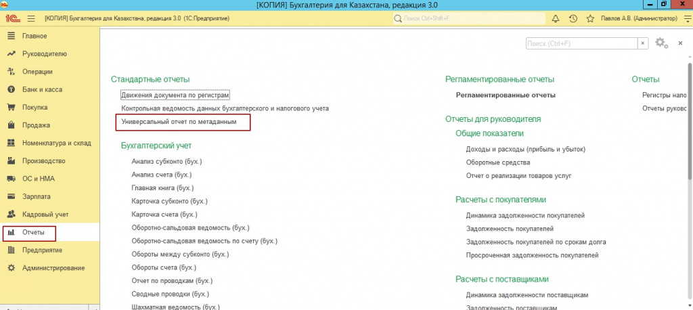Click the Кадровый учет people icon

[x=12, y=215]
